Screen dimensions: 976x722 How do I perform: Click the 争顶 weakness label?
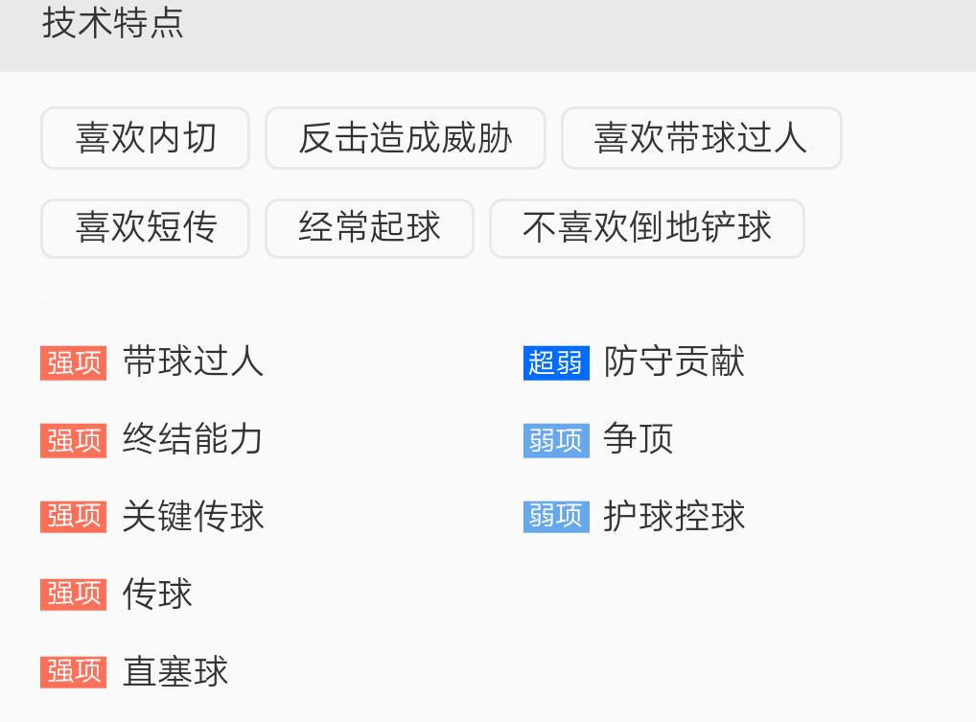(x=637, y=440)
